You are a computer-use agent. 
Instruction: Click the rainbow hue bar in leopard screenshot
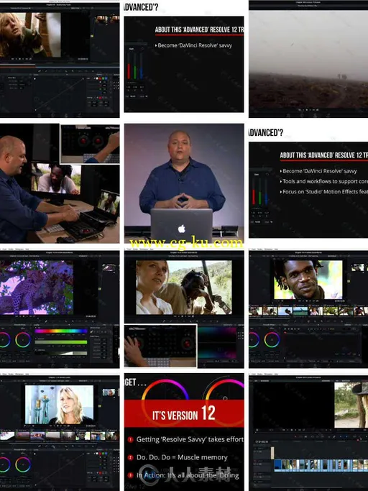tap(61, 331)
